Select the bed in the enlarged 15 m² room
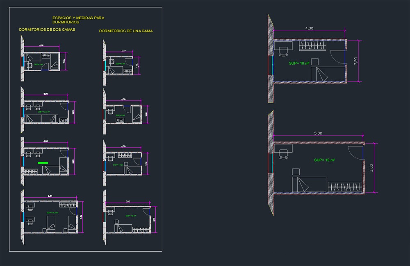This screenshot has height=266, width=410. [309, 185]
